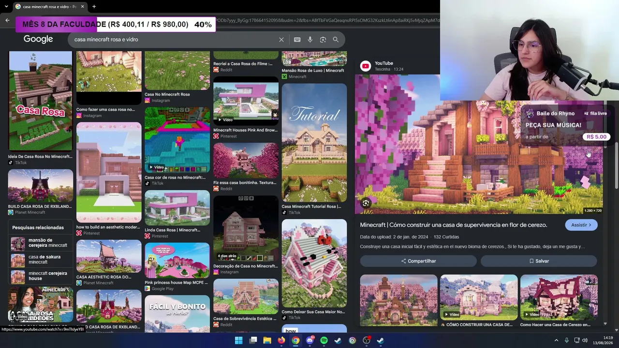The height and width of the screenshot is (348, 619).
Task: Click 'Casa No Minecraft Rosa' caption
Action: (x=167, y=94)
